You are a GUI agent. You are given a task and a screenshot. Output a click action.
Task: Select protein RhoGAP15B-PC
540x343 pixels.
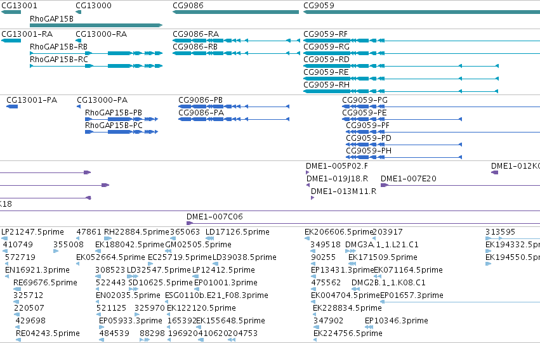pos(114,126)
